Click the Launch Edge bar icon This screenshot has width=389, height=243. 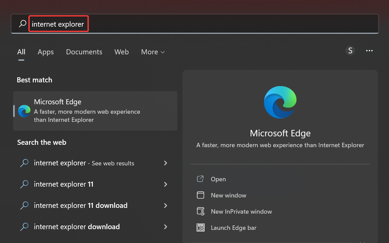[x=201, y=227]
